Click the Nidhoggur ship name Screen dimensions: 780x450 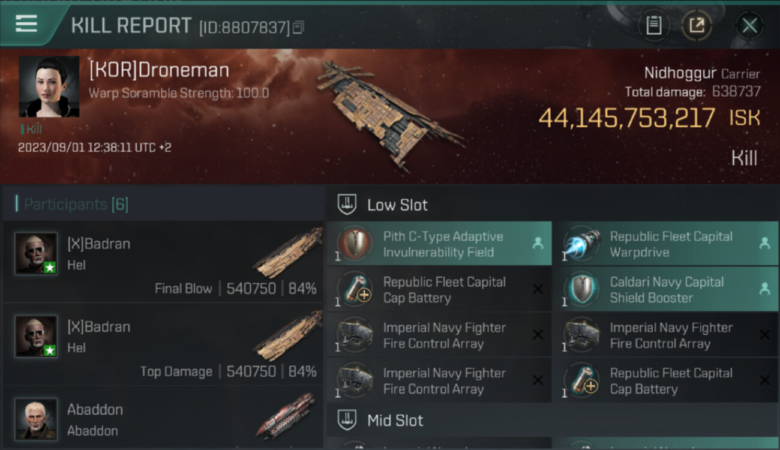(680, 73)
